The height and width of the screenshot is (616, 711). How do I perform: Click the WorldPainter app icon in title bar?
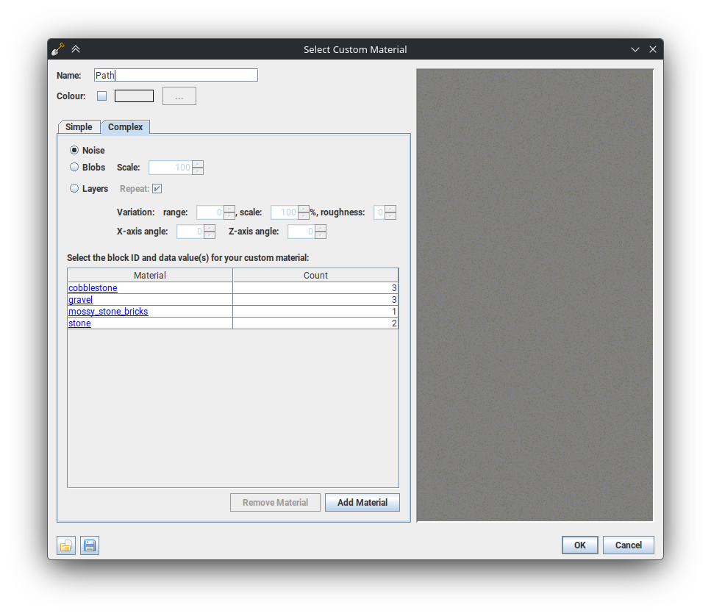coord(58,49)
